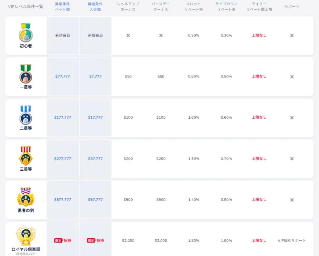Click the 二星等 blue ribbon medal icon
The height and width of the screenshot is (256, 319).
click(26, 114)
